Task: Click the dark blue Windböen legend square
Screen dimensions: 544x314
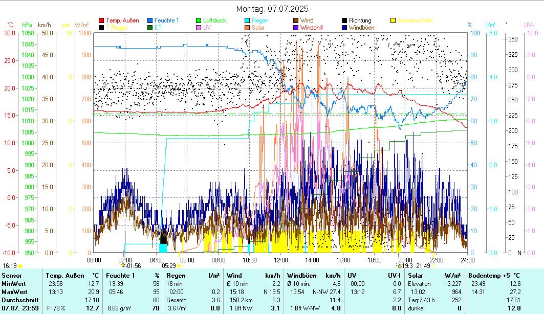Action: (344, 27)
